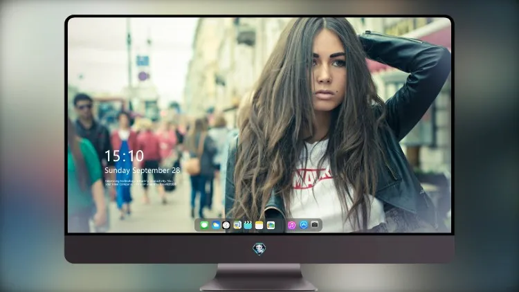Image resolution: width=519 pixels, height=292 pixels.
Task: Open the yellow Notes app in dock
Action: click(x=259, y=225)
